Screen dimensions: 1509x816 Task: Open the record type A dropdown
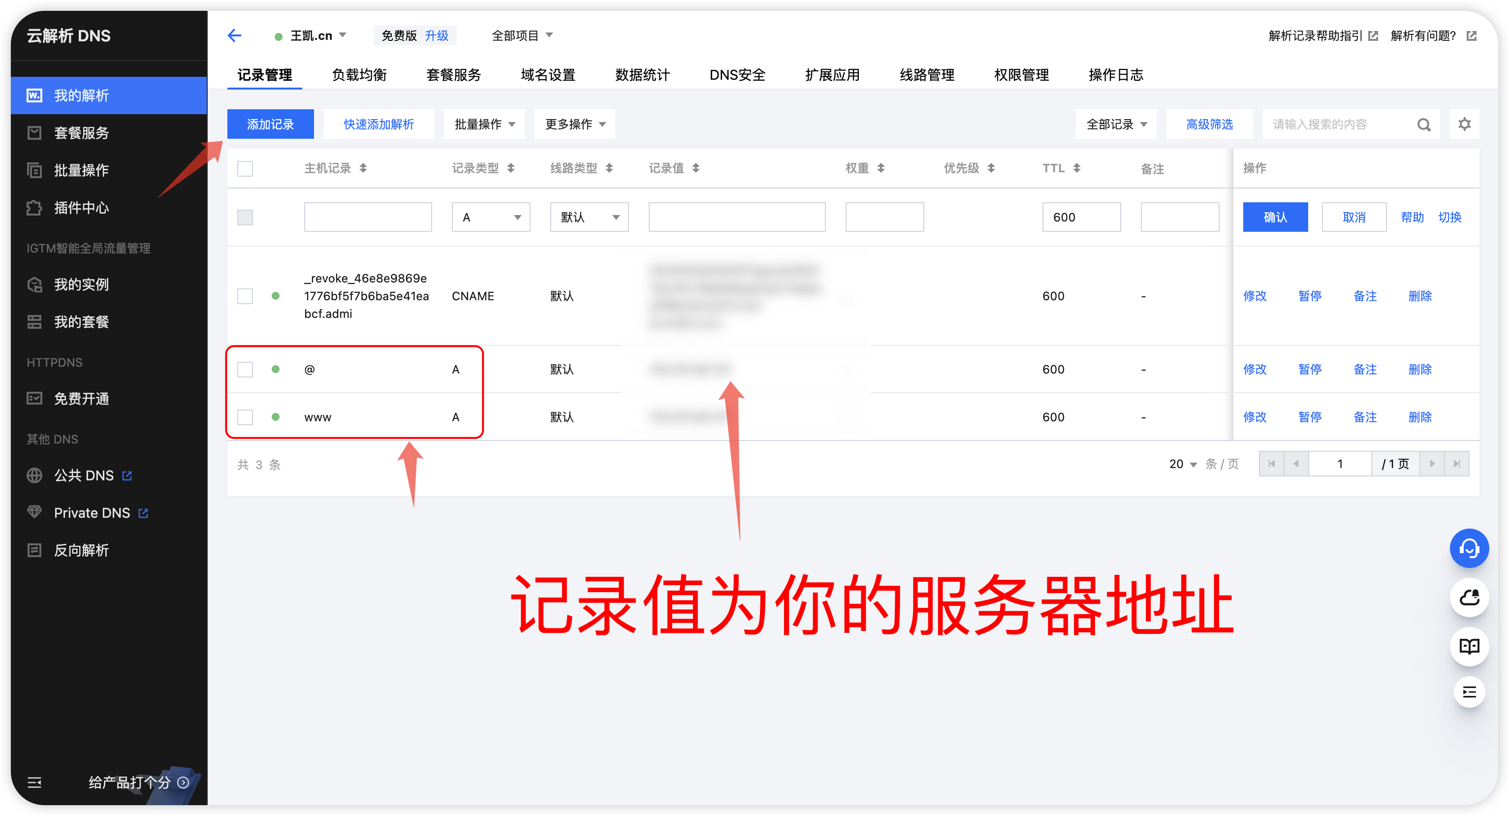490,218
